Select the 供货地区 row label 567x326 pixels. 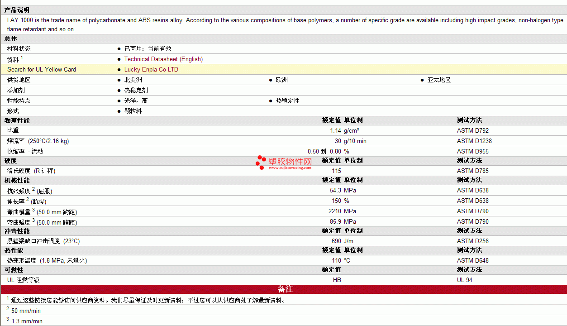(19, 80)
